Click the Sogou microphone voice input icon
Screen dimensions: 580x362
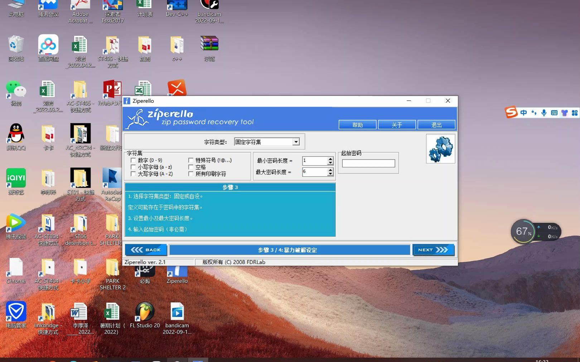[544, 113]
